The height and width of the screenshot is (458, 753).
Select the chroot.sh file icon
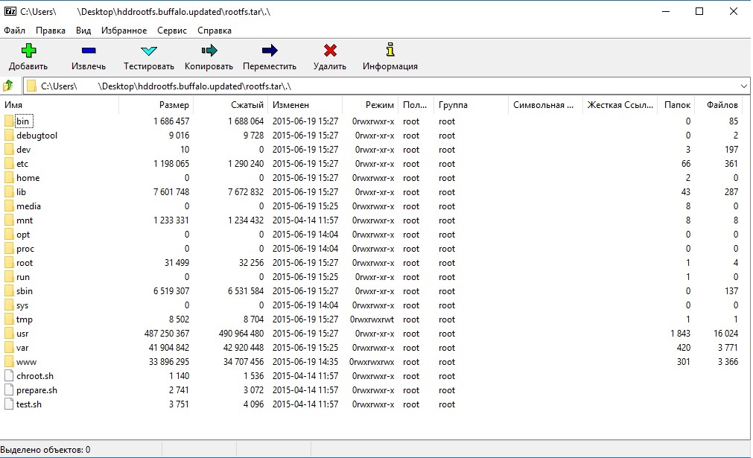[x=9, y=376]
